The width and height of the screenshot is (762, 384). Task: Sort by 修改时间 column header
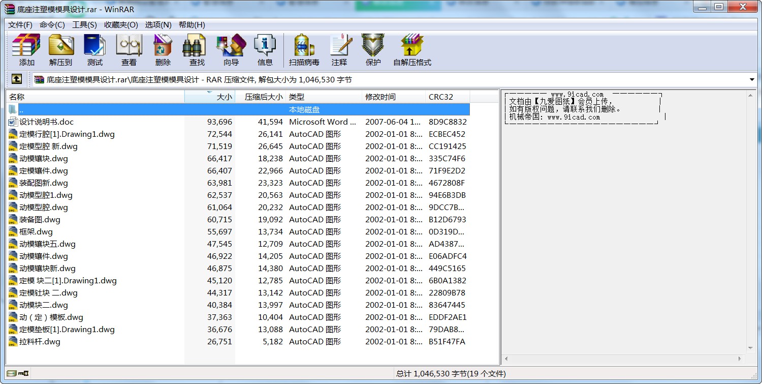394,97
